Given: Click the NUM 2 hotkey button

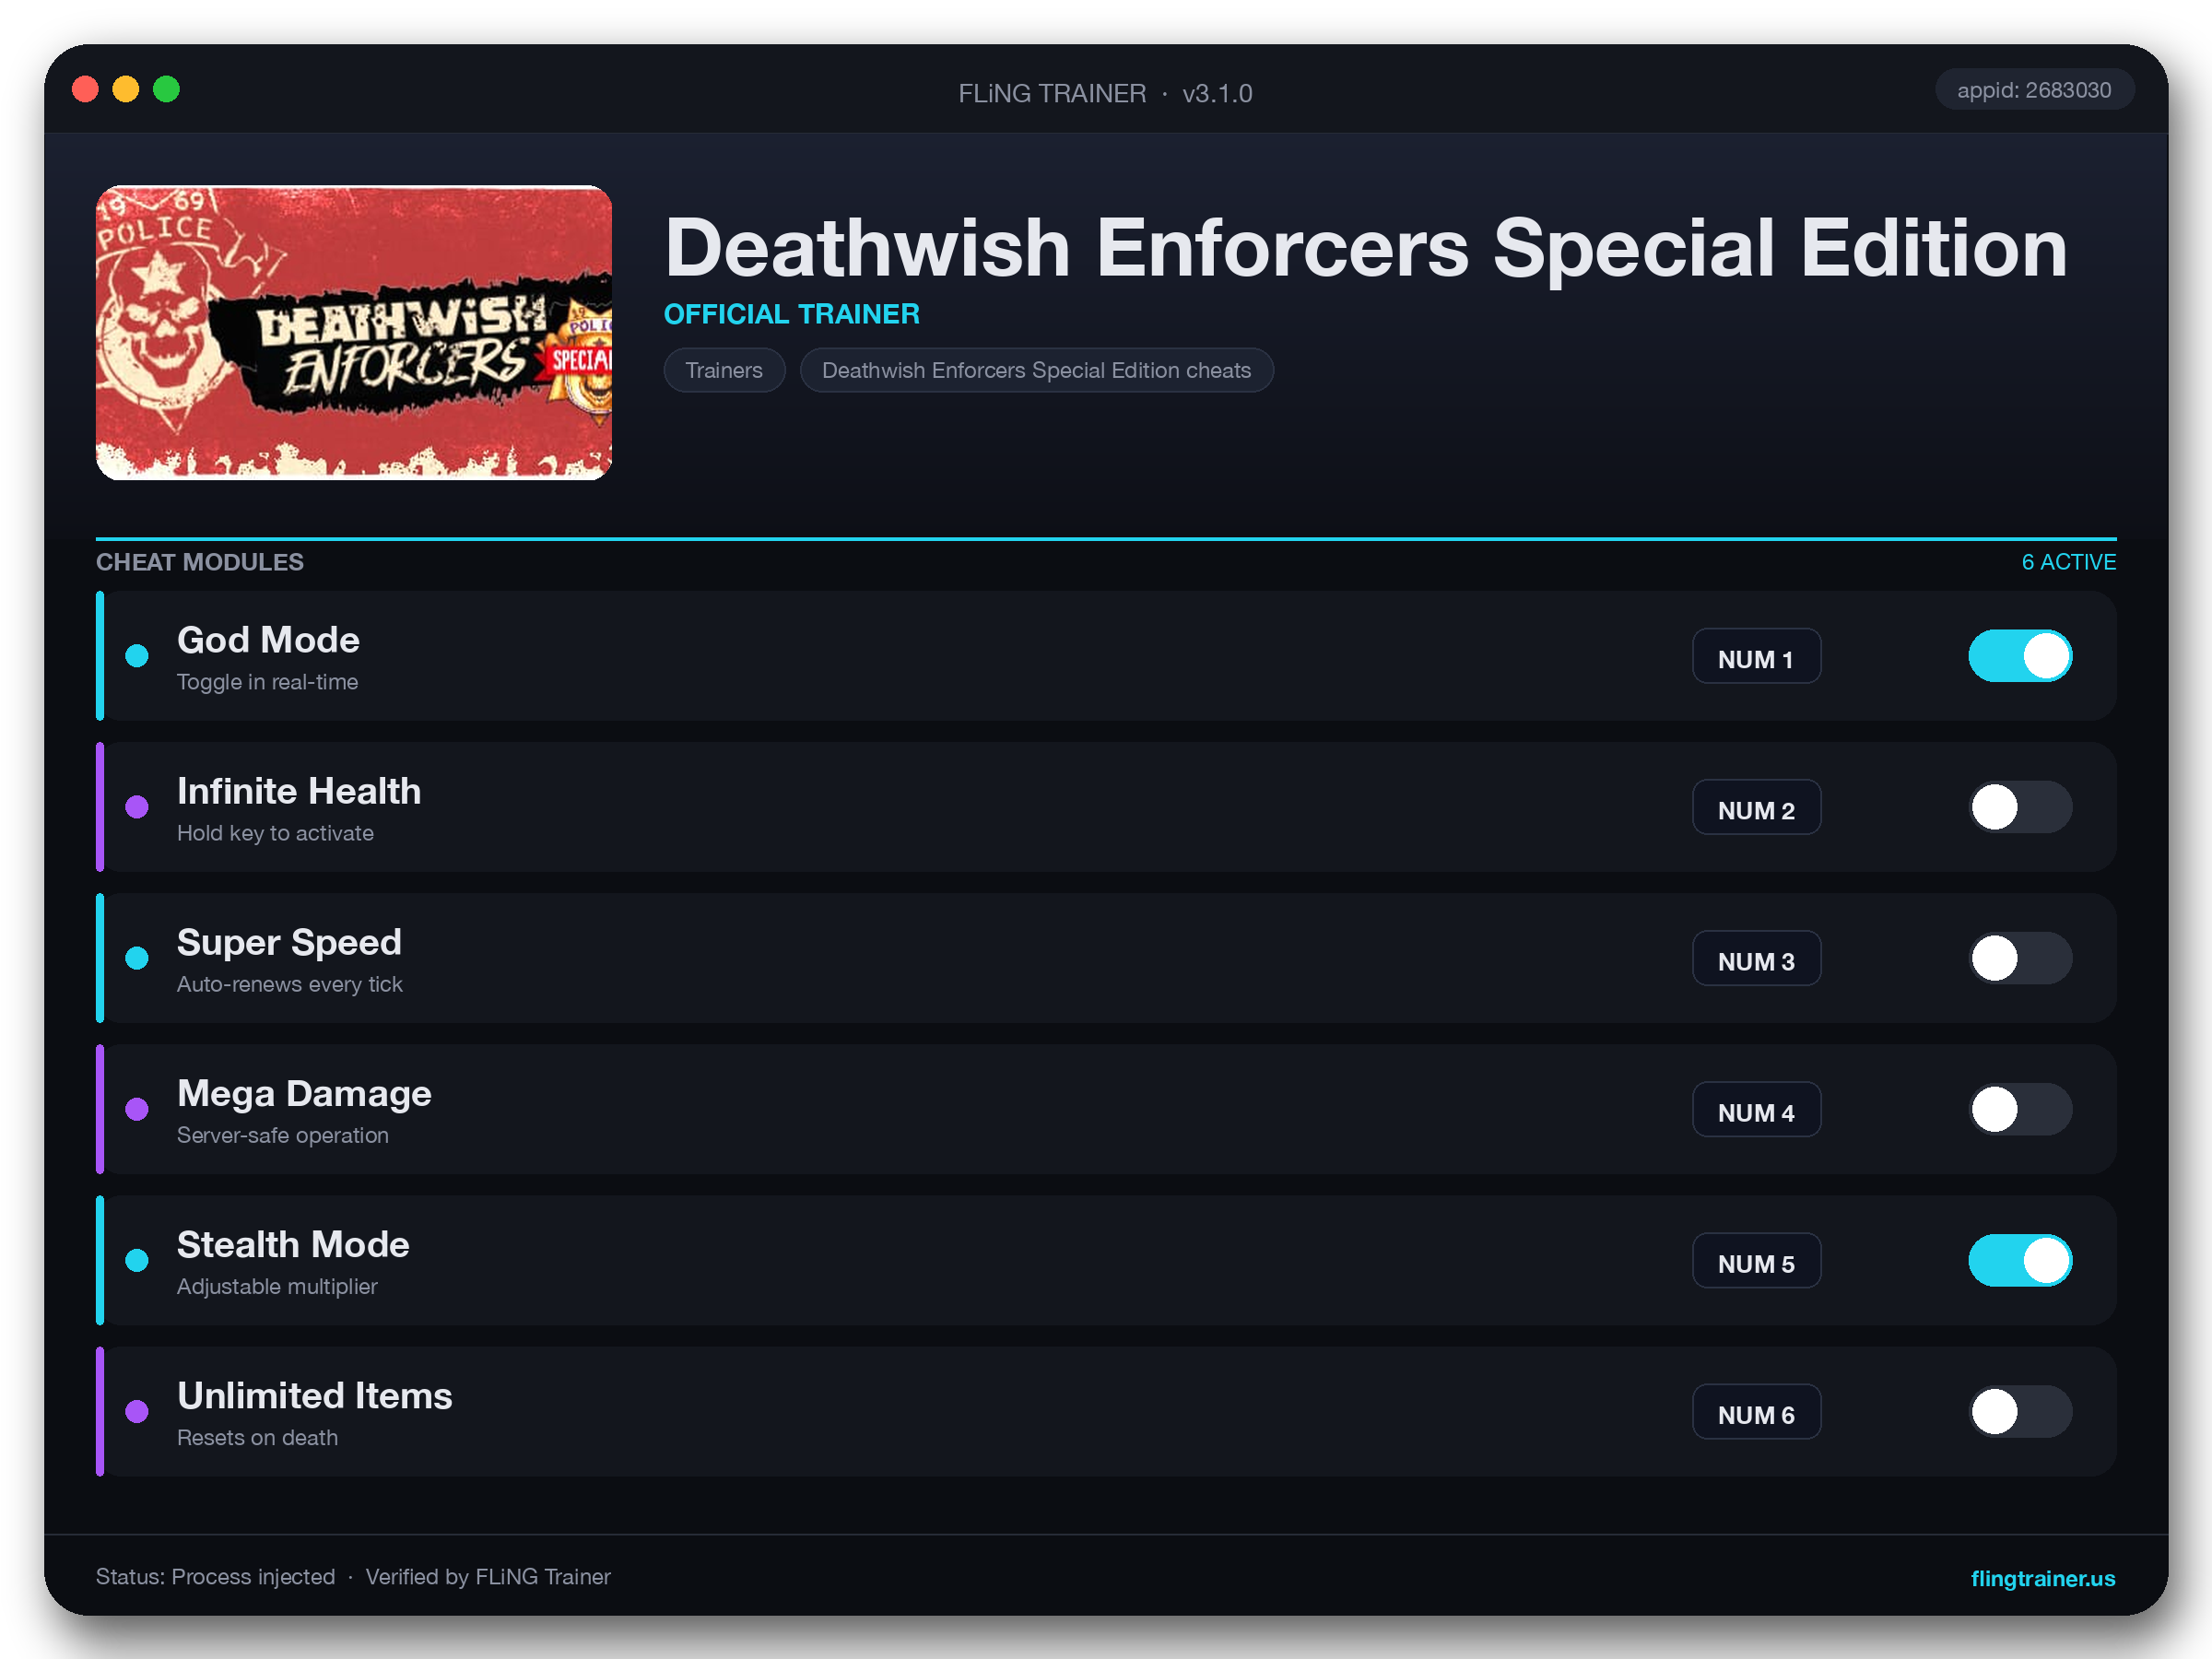Looking at the screenshot, I should 1756,807.
